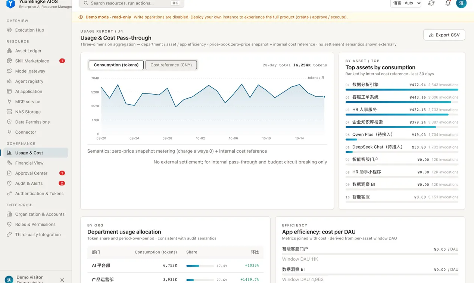Click the Share column header
The width and height of the screenshot is (474, 283).
pos(191,252)
